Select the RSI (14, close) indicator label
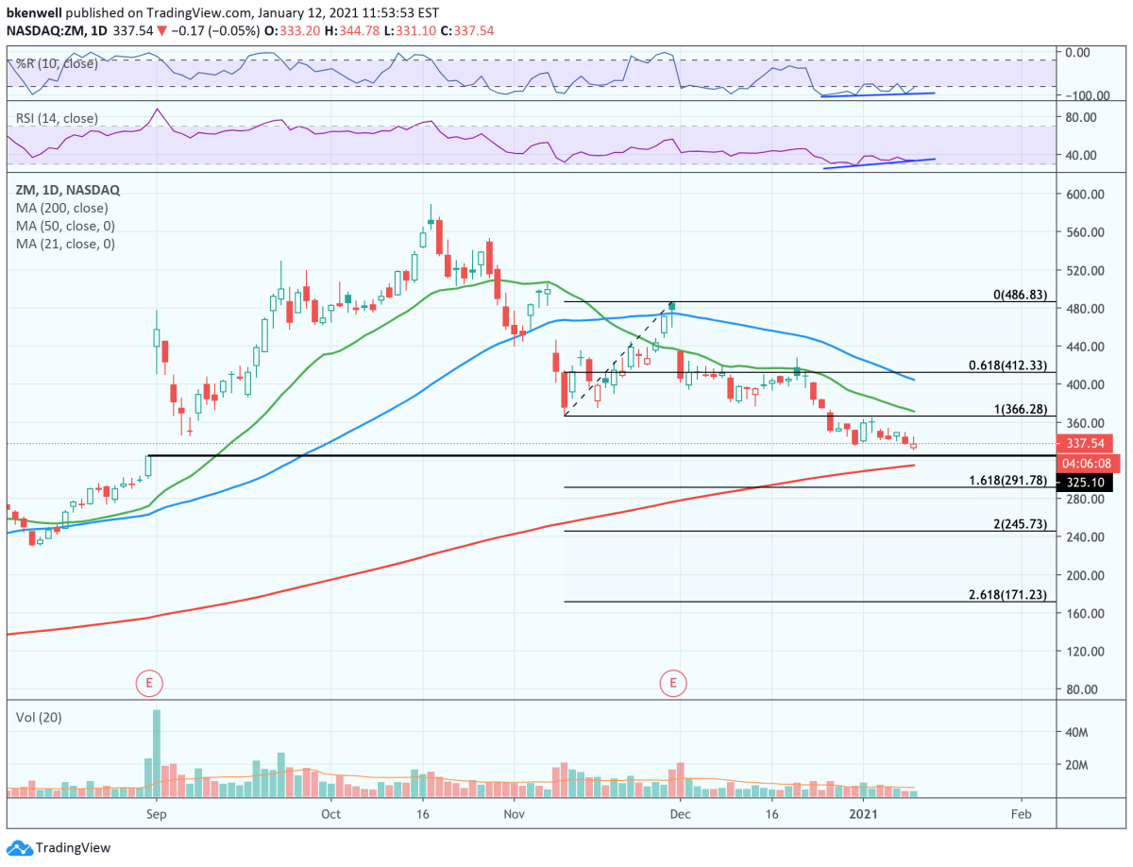The image size is (1133, 867). 56,118
